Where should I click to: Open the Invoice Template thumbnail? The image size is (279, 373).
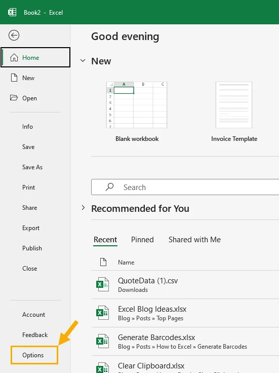click(234, 105)
